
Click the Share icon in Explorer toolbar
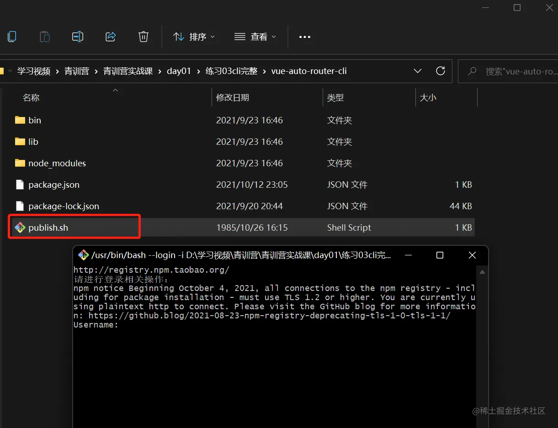click(111, 37)
